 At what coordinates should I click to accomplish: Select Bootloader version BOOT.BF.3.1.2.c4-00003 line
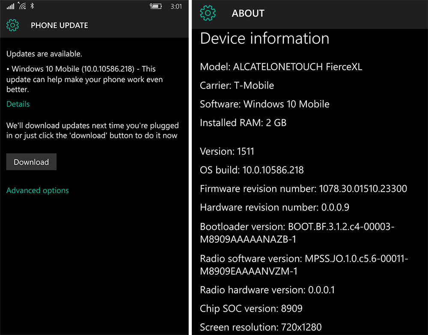point(297,233)
